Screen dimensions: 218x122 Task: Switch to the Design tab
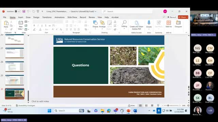tap(36, 17)
